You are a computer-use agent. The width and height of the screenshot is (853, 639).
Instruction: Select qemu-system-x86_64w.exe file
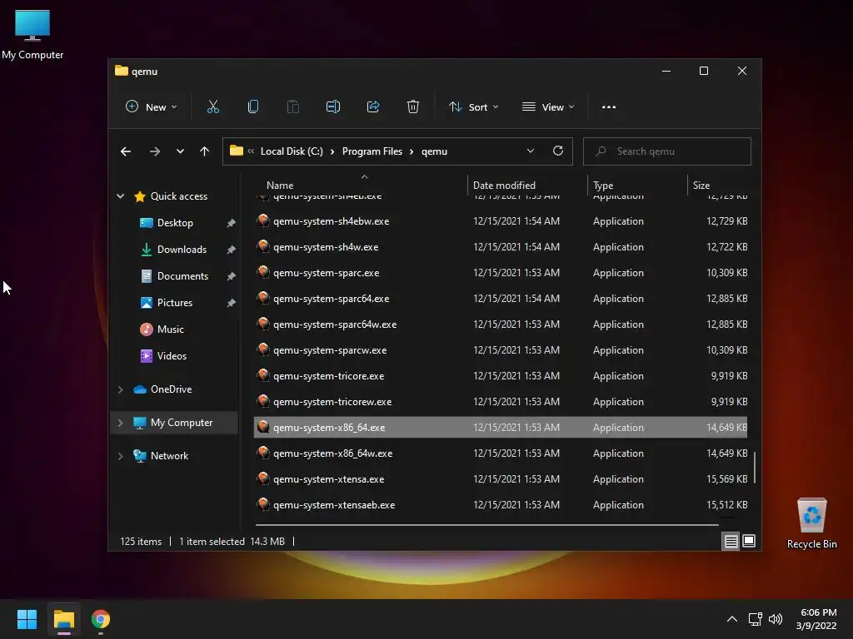pyautogui.click(x=501, y=453)
